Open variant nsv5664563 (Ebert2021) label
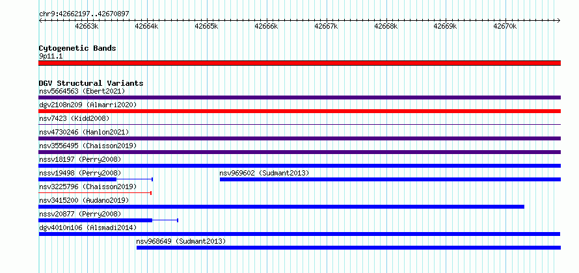 [x=82, y=91]
